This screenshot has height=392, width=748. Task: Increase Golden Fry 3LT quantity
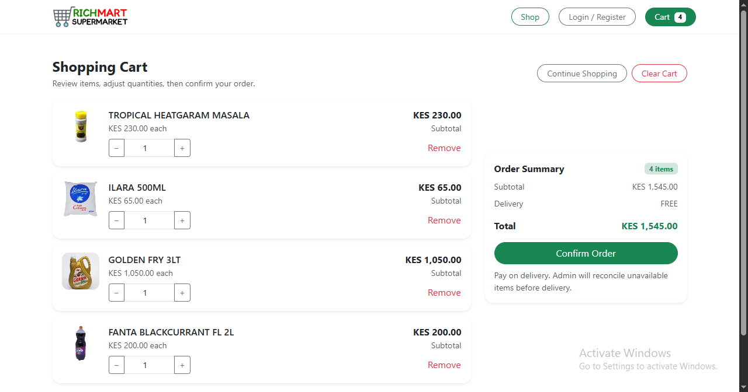(x=182, y=293)
